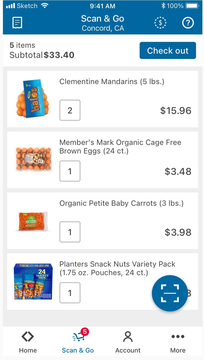Change quantity for Planters Snack Nuts
The image size is (204, 360).
pos(70,293)
